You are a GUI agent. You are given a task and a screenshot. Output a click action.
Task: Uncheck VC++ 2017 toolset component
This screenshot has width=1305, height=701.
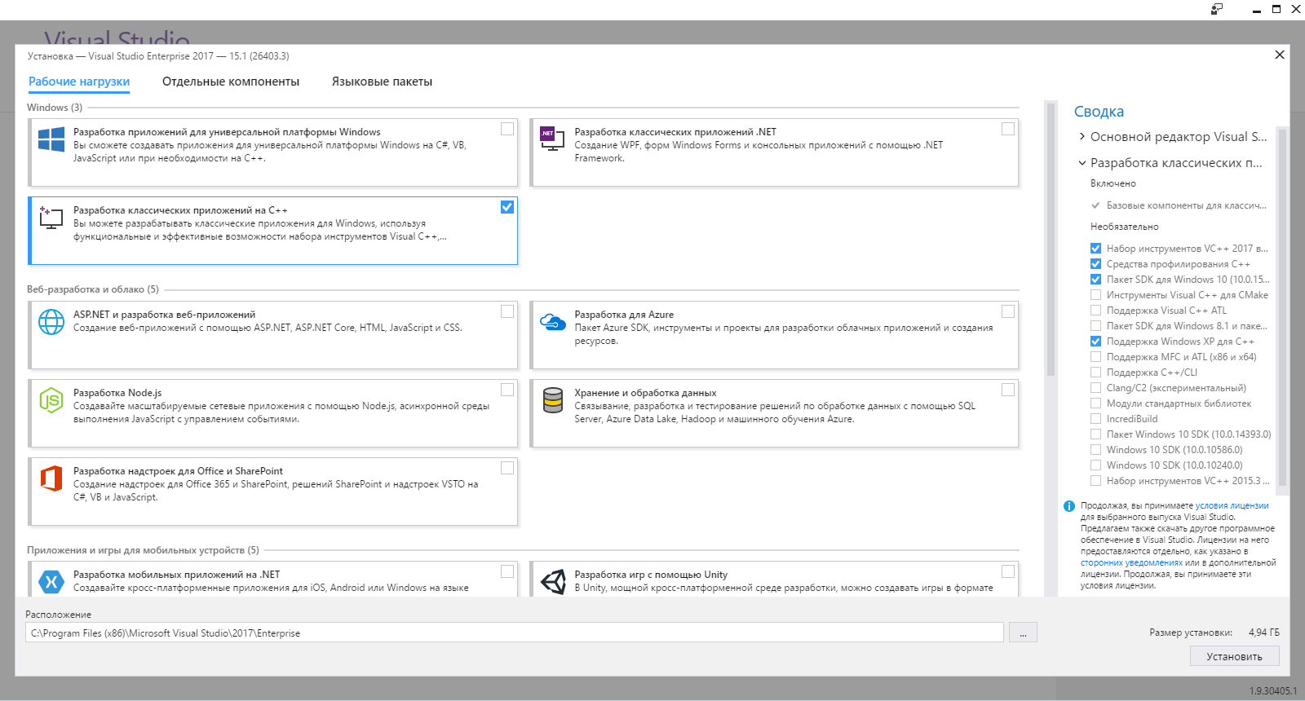1095,249
